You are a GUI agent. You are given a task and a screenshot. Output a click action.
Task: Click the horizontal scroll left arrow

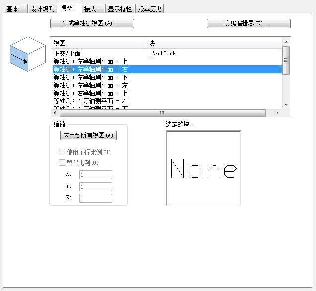click(x=55, y=113)
